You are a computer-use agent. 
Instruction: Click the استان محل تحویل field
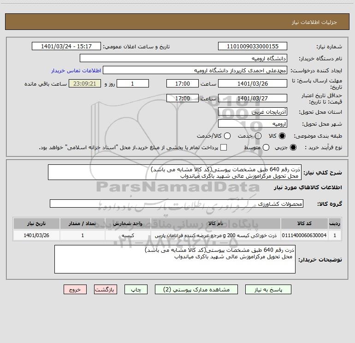point(253,111)
